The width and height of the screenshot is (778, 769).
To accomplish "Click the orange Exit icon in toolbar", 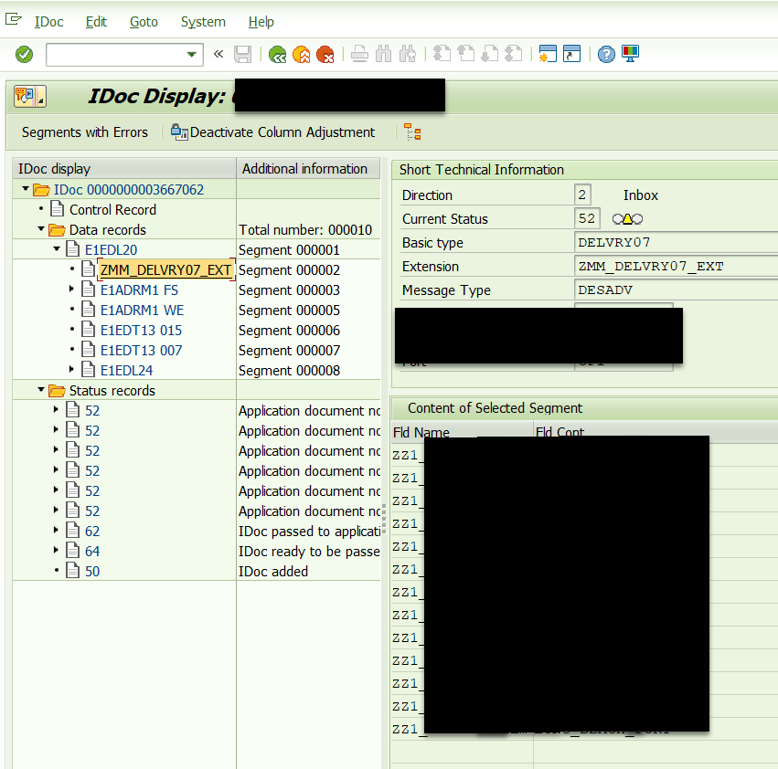I will tap(301, 55).
